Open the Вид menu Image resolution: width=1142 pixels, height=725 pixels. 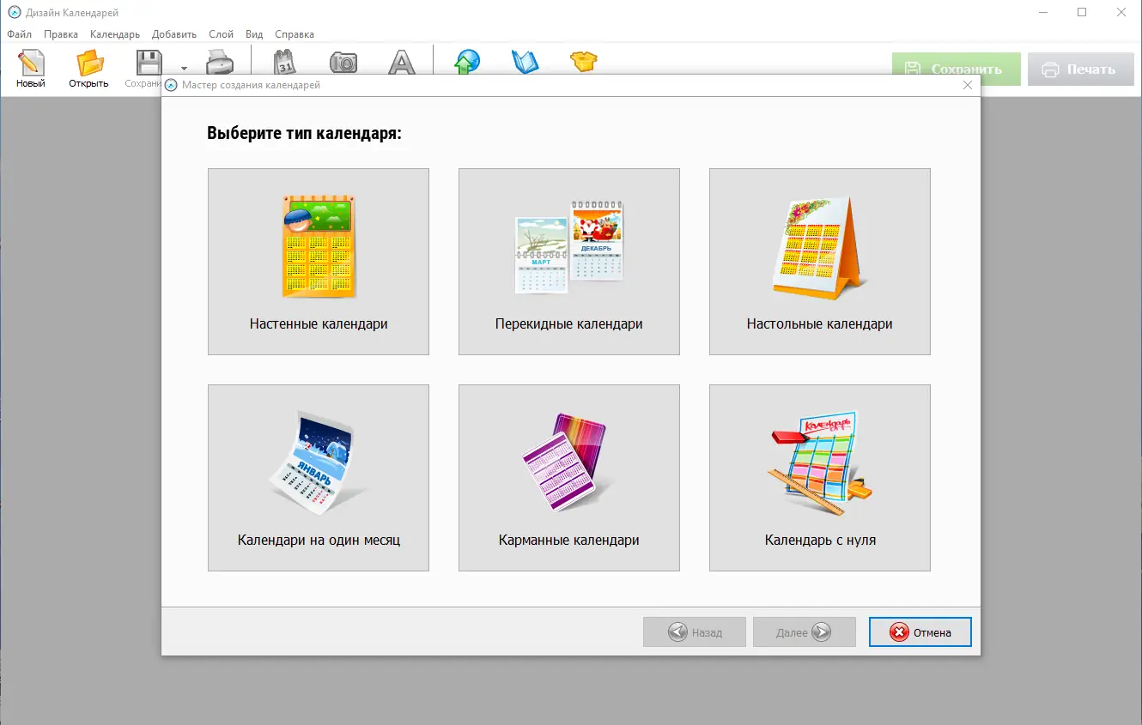coord(254,34)
